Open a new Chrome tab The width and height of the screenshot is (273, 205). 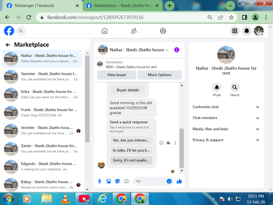pos(169,5)
